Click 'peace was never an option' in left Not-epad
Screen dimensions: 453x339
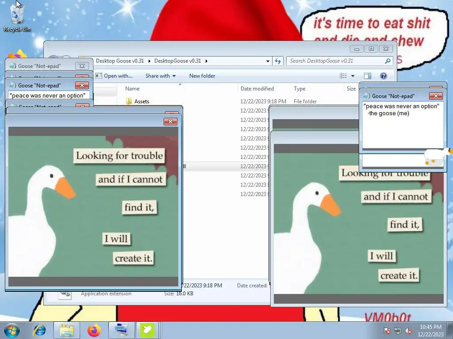(x=47, y=95)
